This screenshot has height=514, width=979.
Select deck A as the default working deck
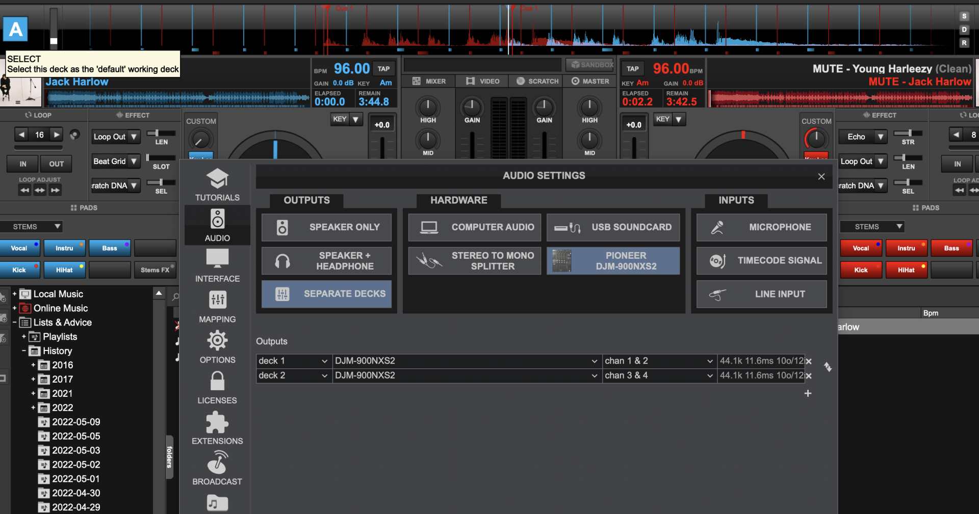(x=15, y=29)
